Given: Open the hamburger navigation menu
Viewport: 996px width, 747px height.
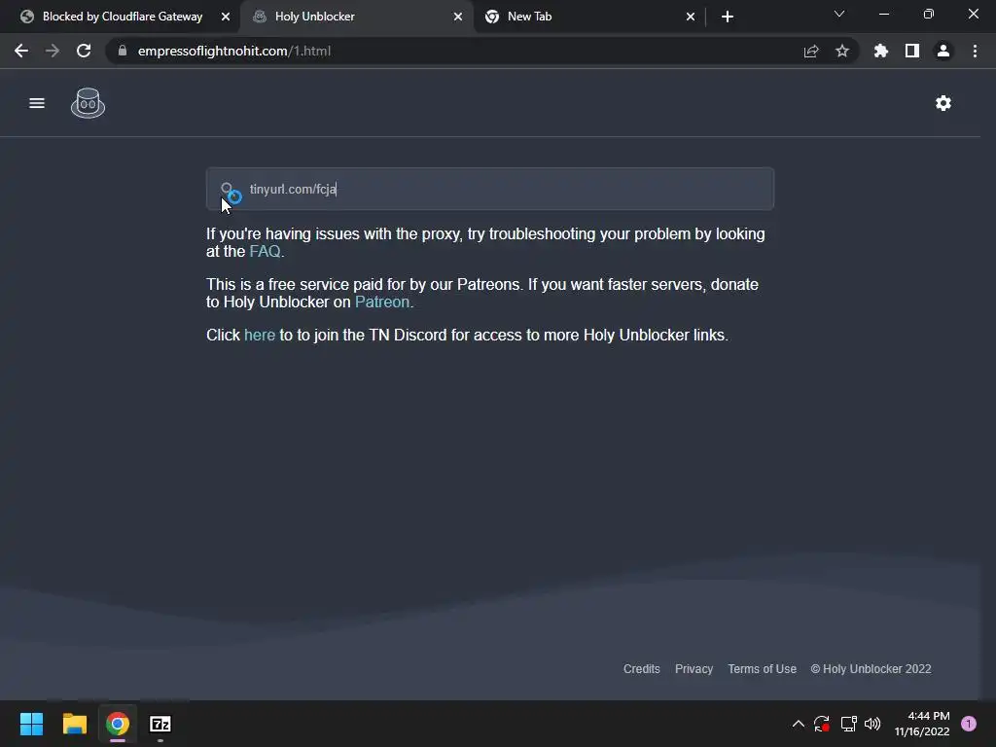Looking at the screenshot, I should point(37,103).
